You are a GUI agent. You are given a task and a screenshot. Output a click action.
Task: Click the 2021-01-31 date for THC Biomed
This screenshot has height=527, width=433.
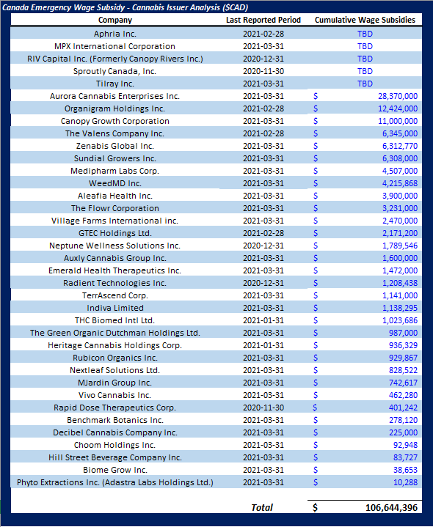(263, 320)
